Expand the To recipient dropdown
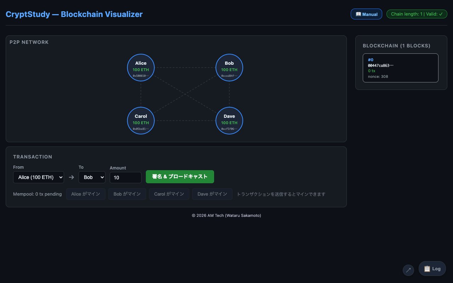This screenshot has width=453, height=283. [x=92, y=177]
